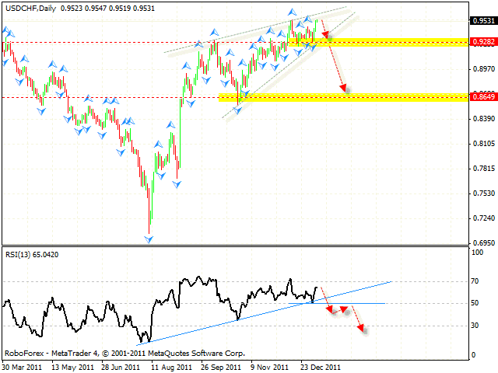Select the 23 Dec 2011 date label
The width and height of the screenshot is (498, 373).
point(321,366)
